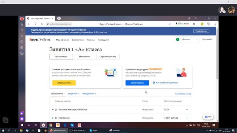Select the 'Выданные' lessons tab

[x=74, y=93]
